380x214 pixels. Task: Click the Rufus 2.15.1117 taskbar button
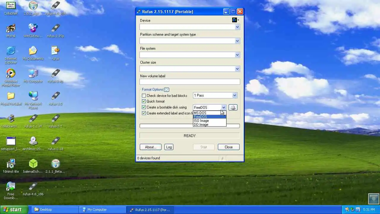point(150,210)
